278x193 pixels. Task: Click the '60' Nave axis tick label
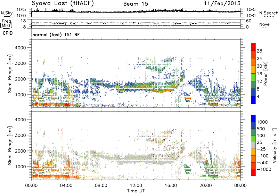pos(248,21)
